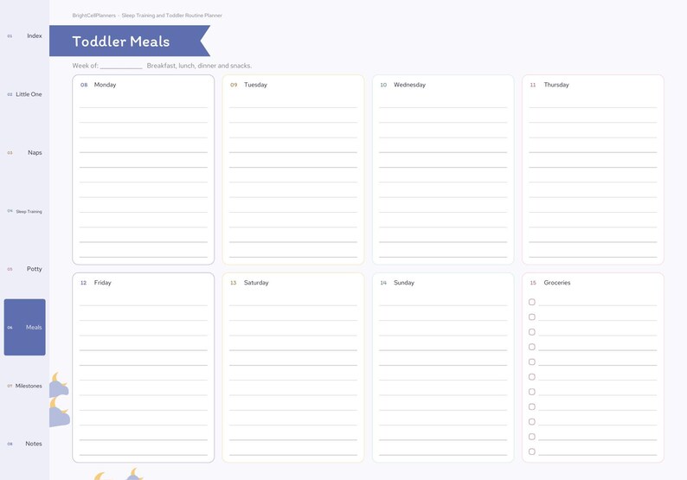Click the number 13 beside Saturday
Image resolution: width=687 pixels, height=480 pixels.
[x=233, y=283]
